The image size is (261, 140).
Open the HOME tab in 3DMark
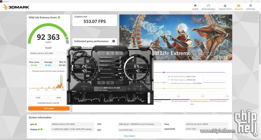[x=195, y=7]
